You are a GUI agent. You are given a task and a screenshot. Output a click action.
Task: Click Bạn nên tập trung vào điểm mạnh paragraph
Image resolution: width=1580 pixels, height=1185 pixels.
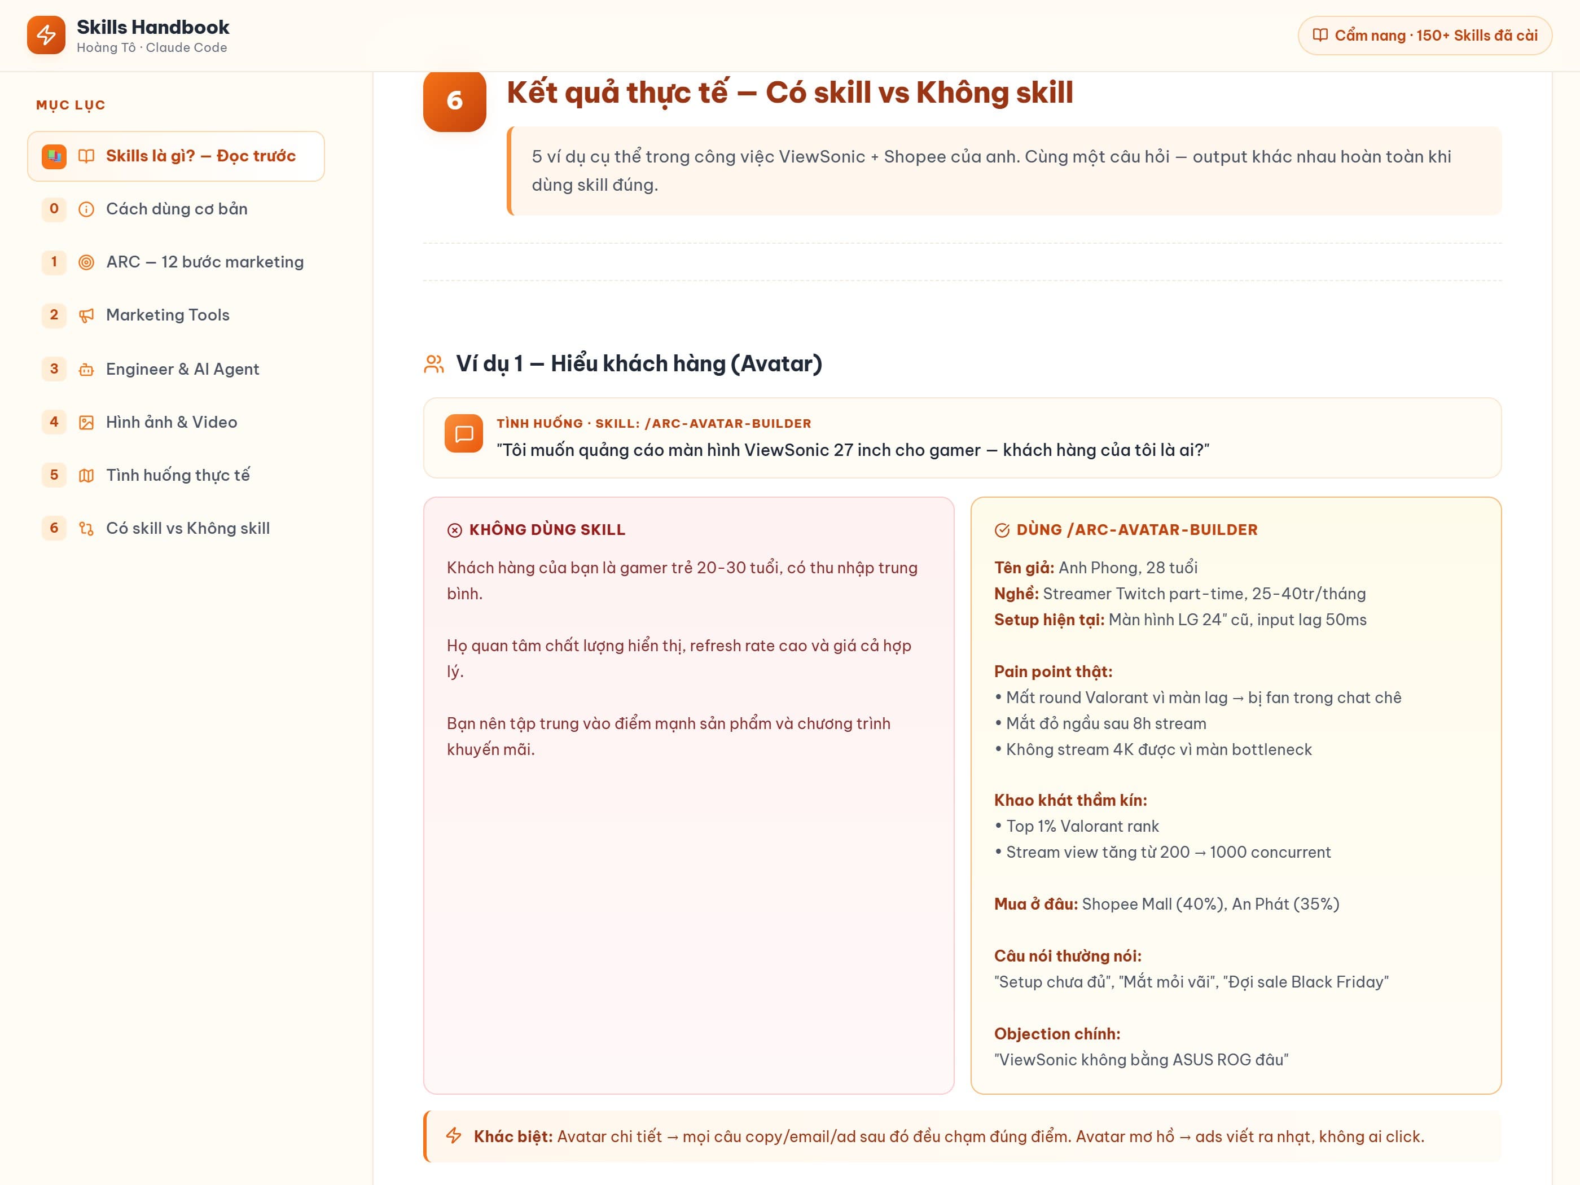[669, 736]
